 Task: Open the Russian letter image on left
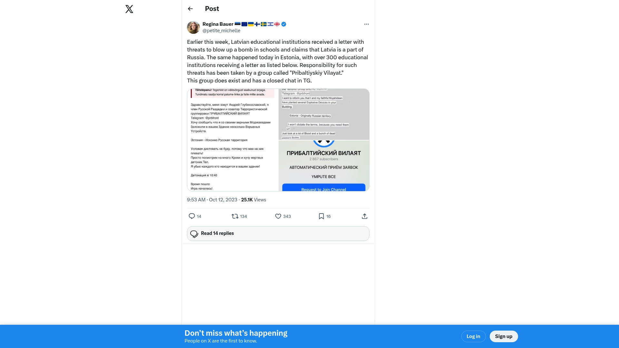click(x=233, y=140)
